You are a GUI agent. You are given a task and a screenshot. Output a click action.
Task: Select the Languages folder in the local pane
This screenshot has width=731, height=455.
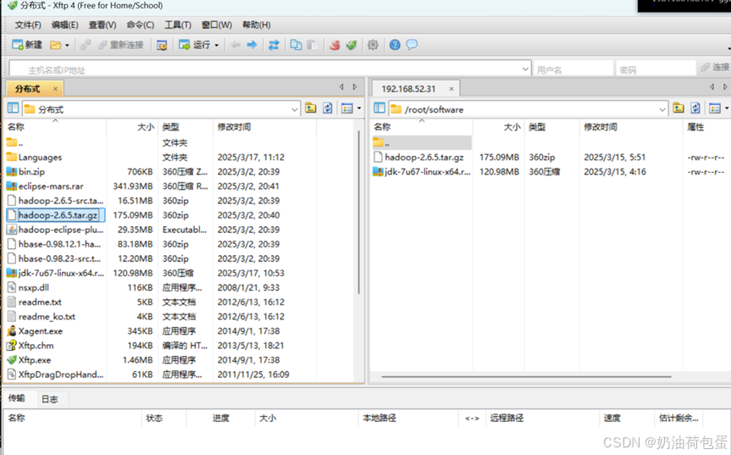click(x=40, y=157)
